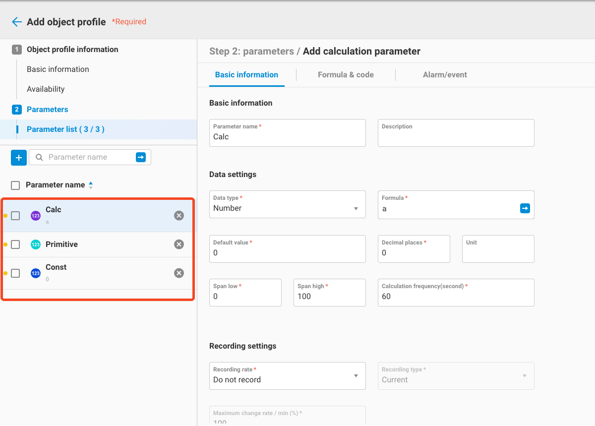The height and width of the screenshot is (426, 595).
Task: Remove the Primitive parameter with X icon
Action: 179,244
